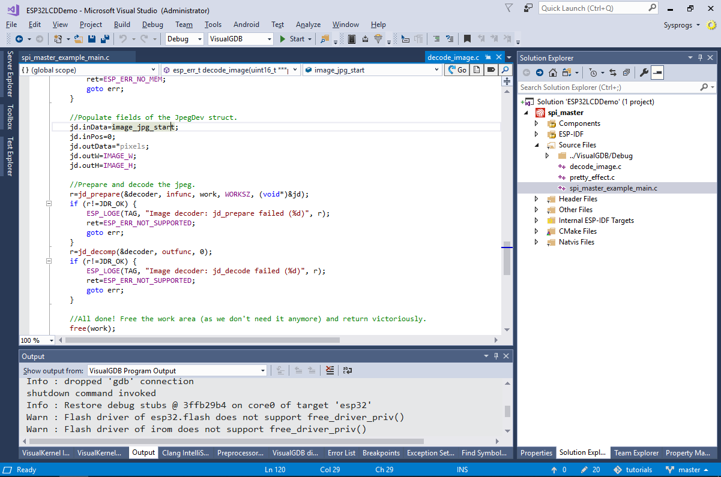Click the Redo arrow icon
The width and height of the screenshot is (721, 477).
point(144,39)
